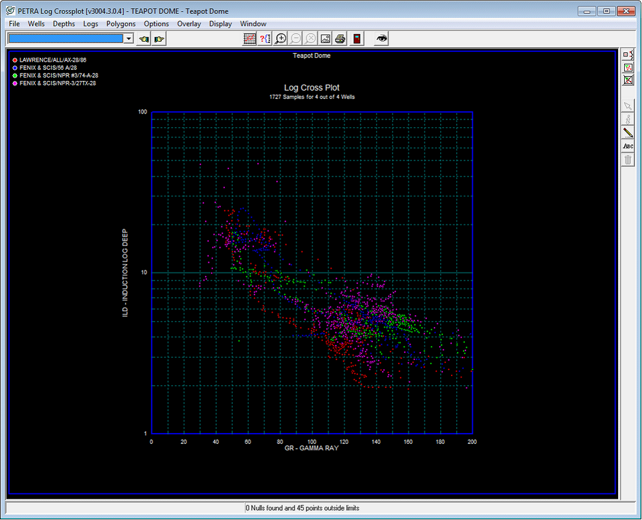Click the LAWRENCE/ALL/AX-28/86 legend entry
This screenshot has width=642, height=520.
[x=52, y=60]
